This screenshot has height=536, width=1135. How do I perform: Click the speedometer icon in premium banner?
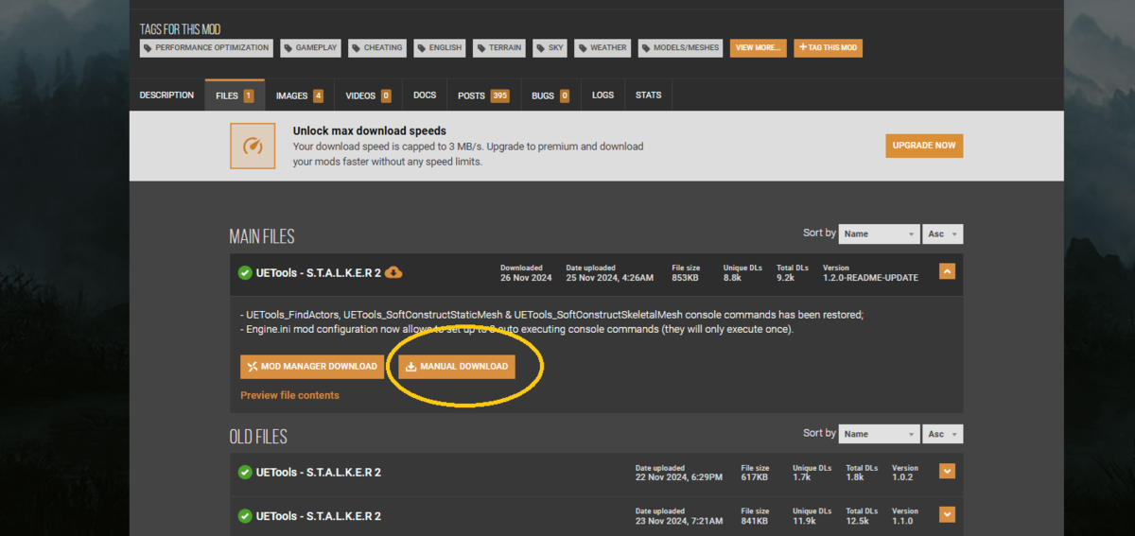click(x=253, y=147)
